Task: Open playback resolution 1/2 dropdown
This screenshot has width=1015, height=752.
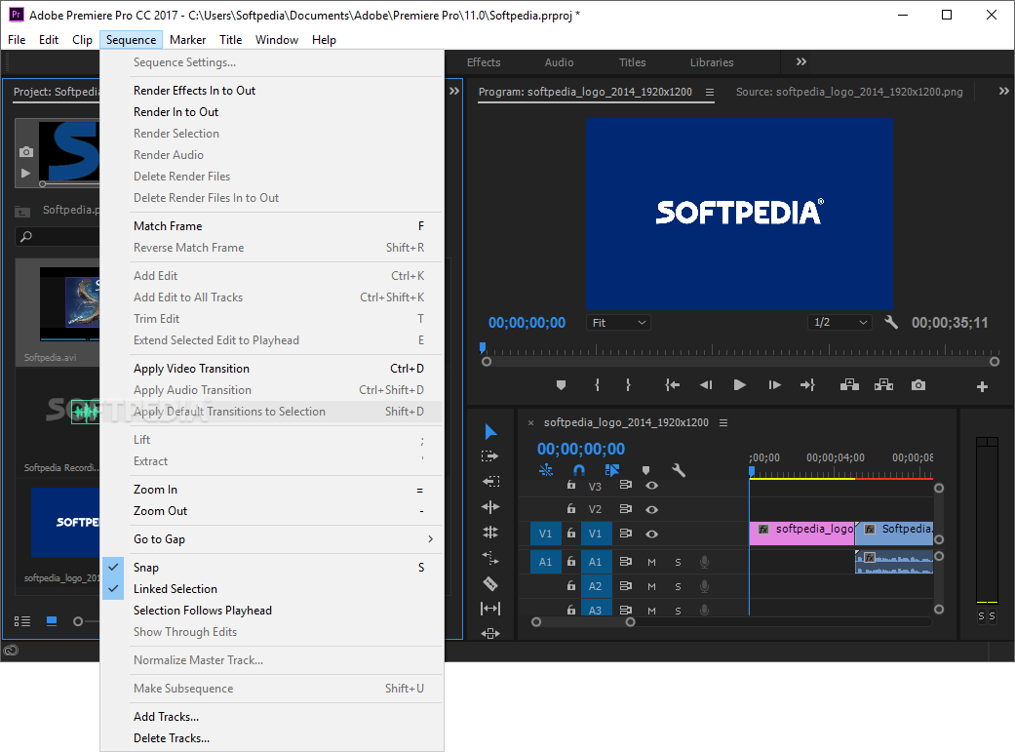Action: click(x=839, y=323)
